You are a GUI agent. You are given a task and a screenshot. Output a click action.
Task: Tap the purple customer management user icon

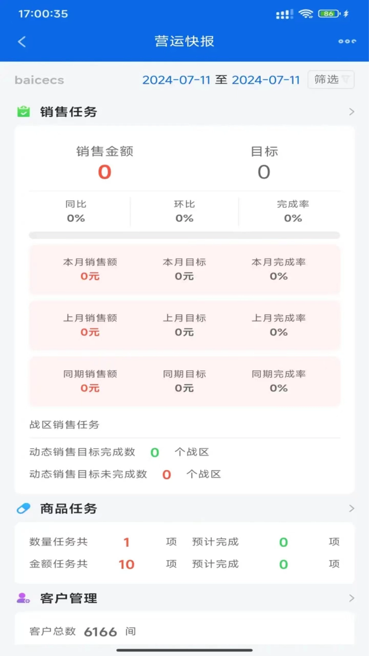[23, 598]
